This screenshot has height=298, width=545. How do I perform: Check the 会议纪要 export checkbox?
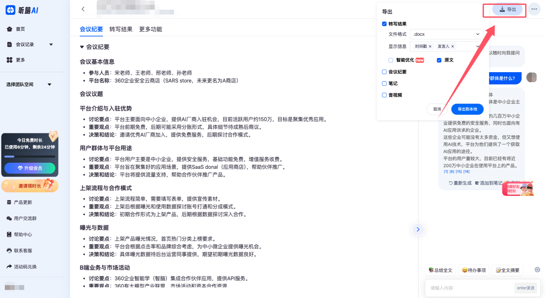click(x=384, y=72)
